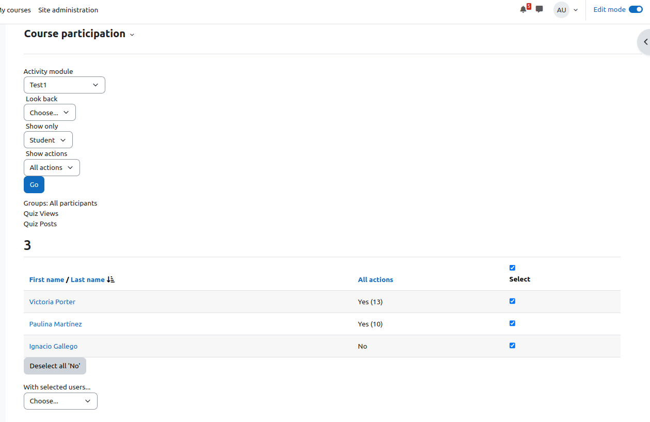The width and height of the screenshot is (650, 422).
Task: Open Site administration menu item
Action: [68, 10]
